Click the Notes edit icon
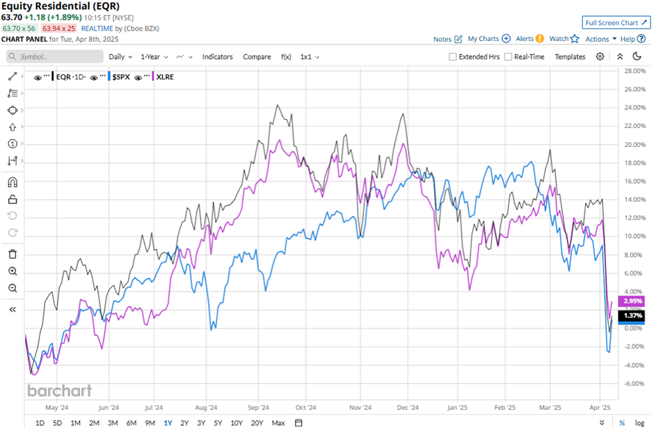Image resolution: width=654 pixels, height=428 pixels. 458,39
